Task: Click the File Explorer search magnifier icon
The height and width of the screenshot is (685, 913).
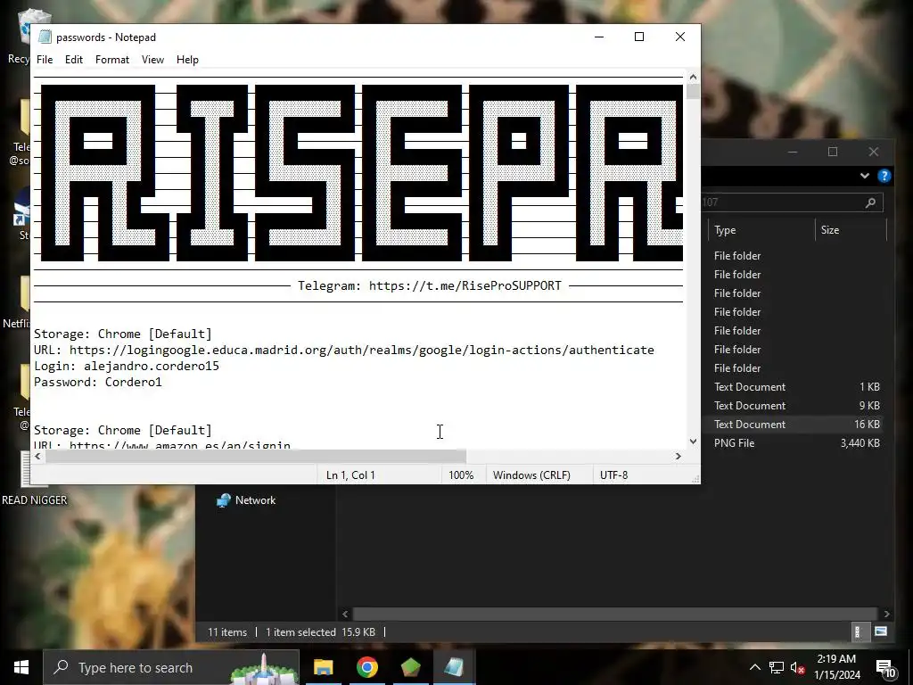Action: [x=870, y=202]
